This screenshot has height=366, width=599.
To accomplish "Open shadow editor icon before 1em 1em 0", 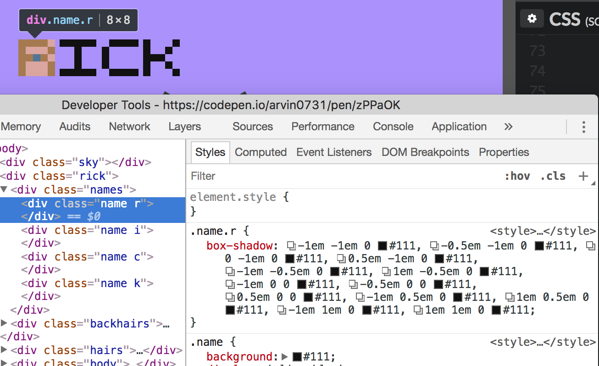I will pyautogui.click(x=418, y=311).
